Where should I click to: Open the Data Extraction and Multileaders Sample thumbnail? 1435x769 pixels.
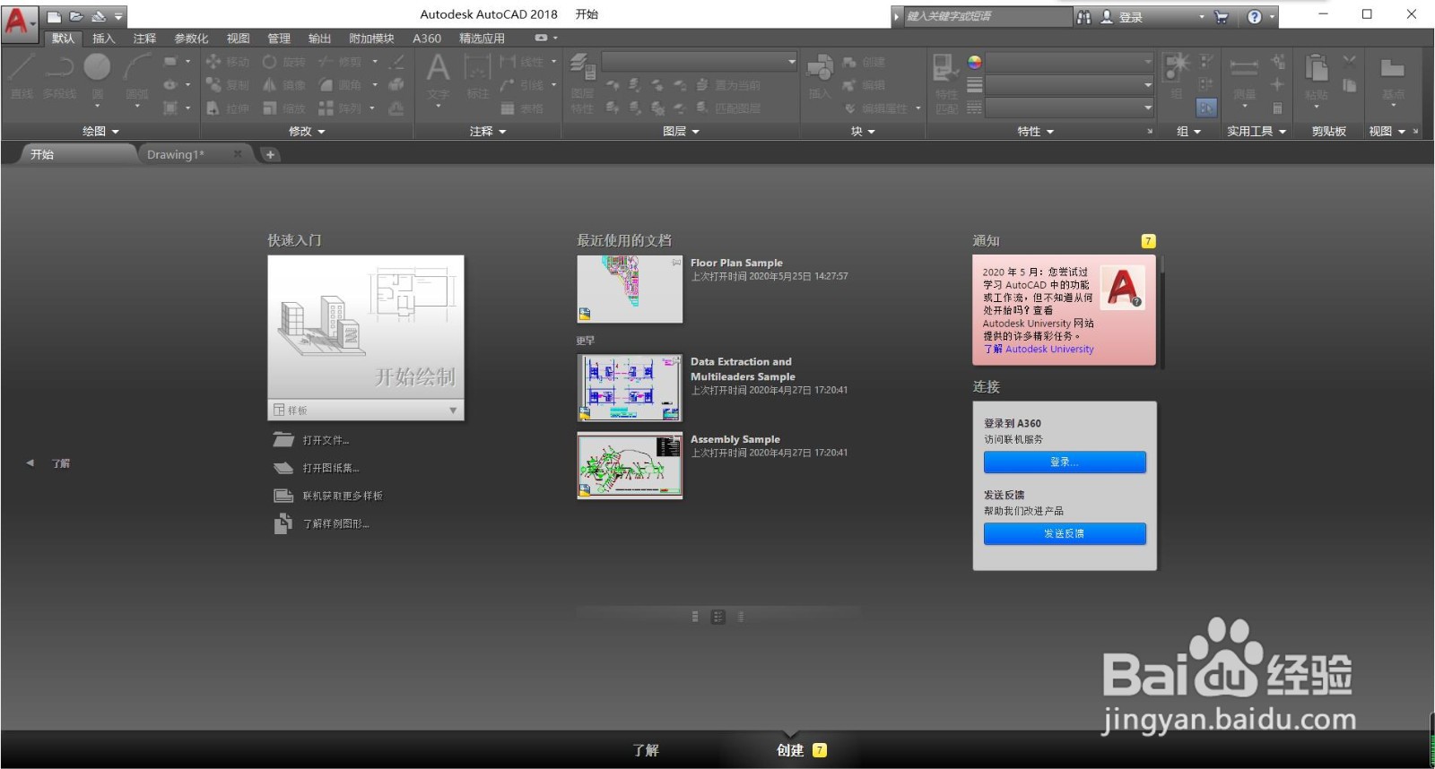point(630,388)
